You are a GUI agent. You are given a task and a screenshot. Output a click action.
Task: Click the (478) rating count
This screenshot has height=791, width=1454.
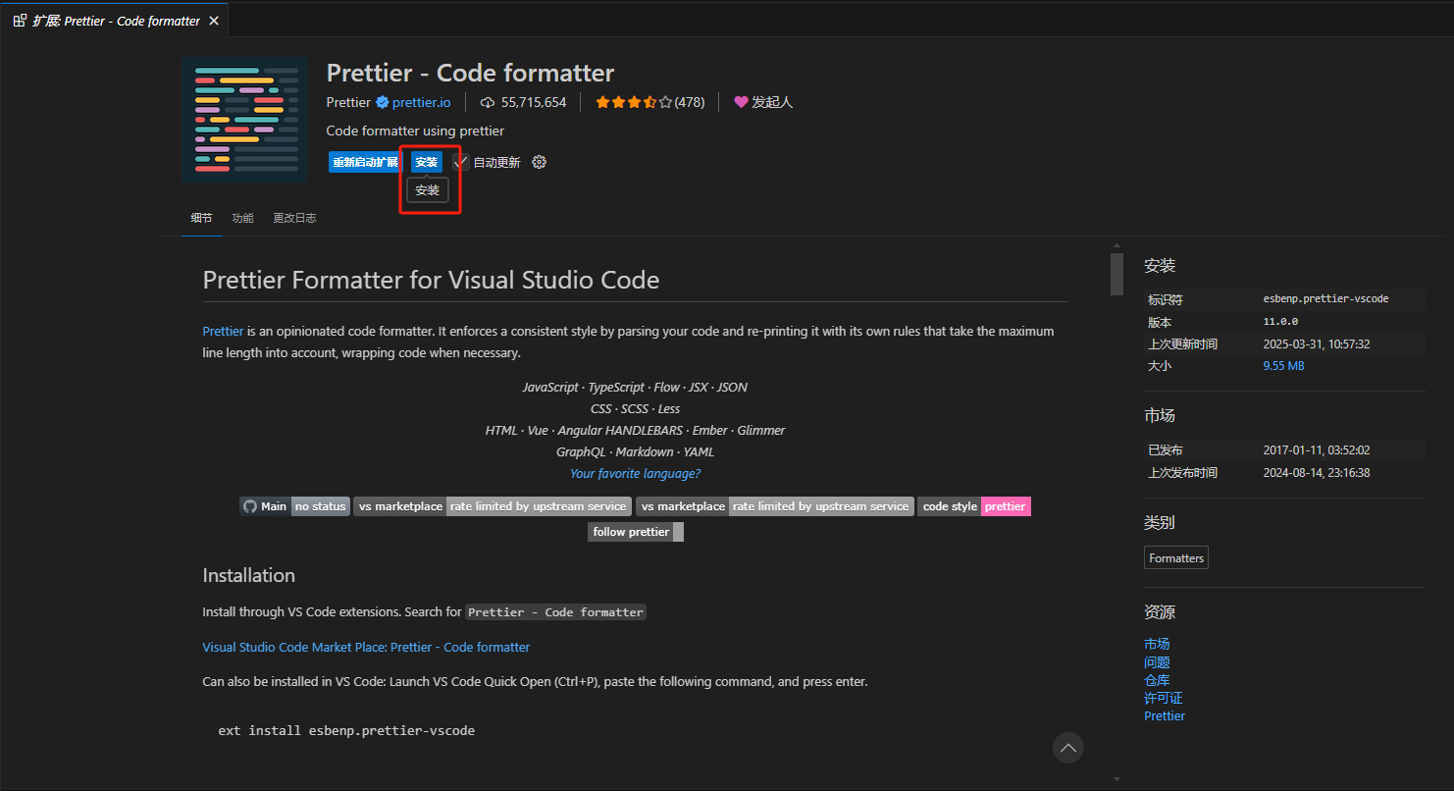(690, 102)
